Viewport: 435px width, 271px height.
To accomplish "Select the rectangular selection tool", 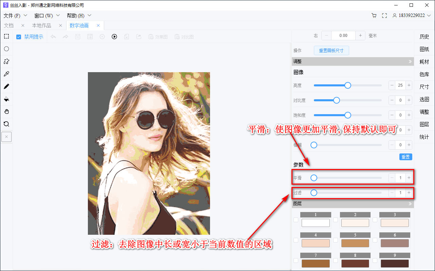I will point(6,36).
